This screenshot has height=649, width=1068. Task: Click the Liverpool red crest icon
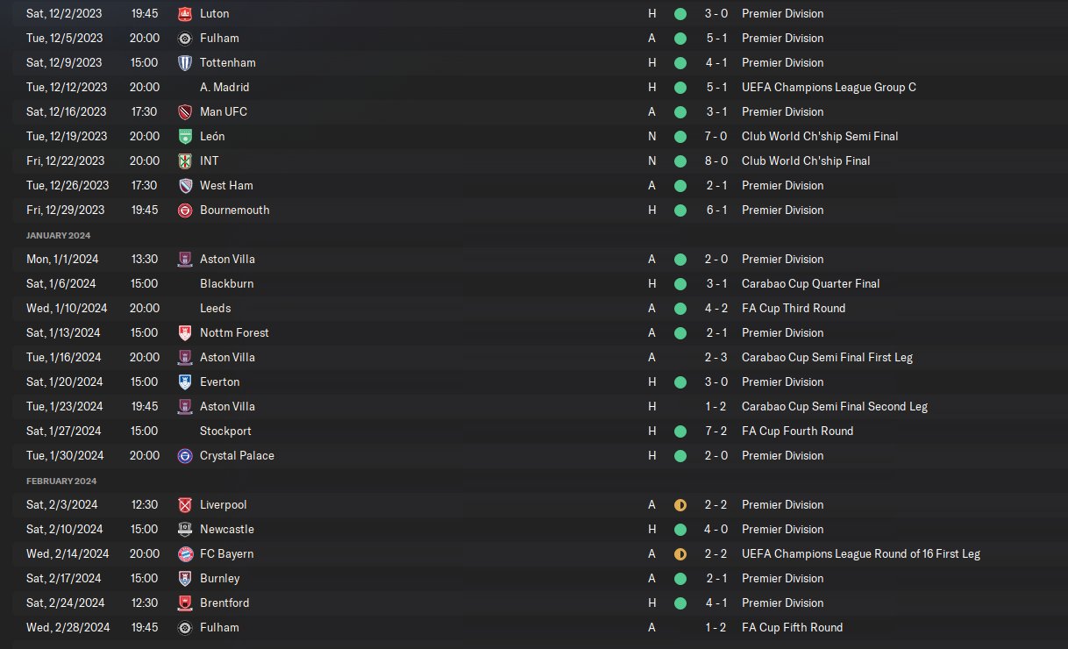coord(184,505)
